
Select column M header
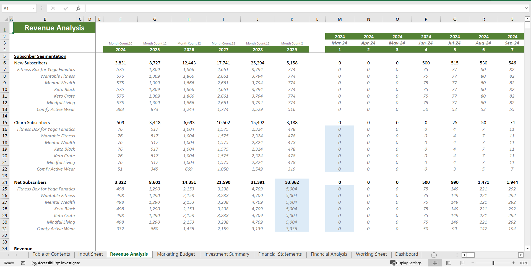point(340,19)
